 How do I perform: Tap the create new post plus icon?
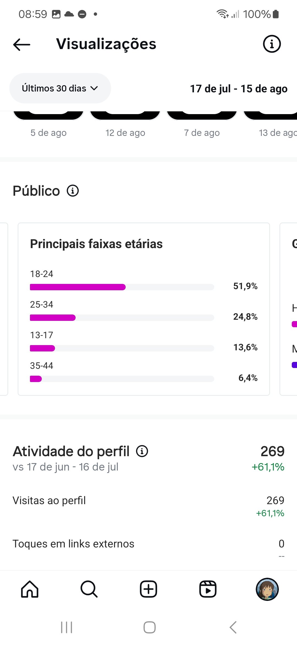coord(148,589)
